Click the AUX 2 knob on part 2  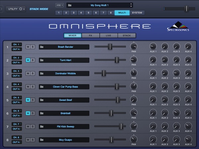tap(165, 60)
